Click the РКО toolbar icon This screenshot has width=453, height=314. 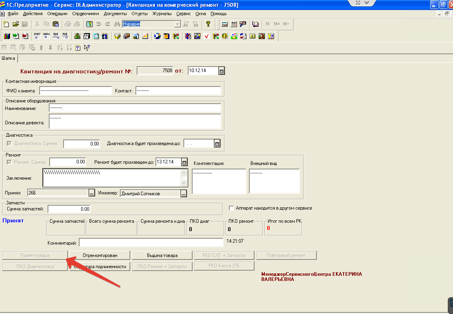[65, 36]
